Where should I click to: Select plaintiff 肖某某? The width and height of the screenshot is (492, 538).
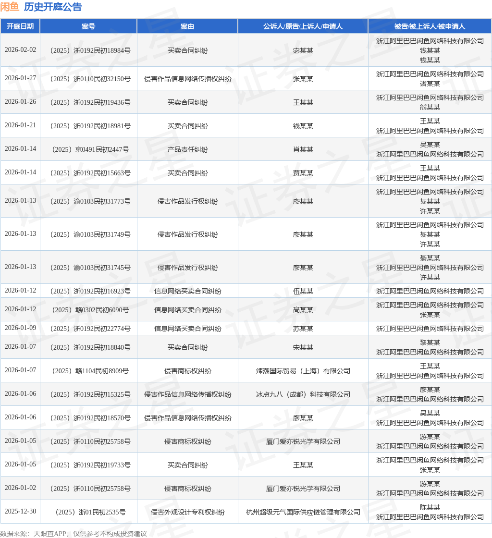(303, 149)
